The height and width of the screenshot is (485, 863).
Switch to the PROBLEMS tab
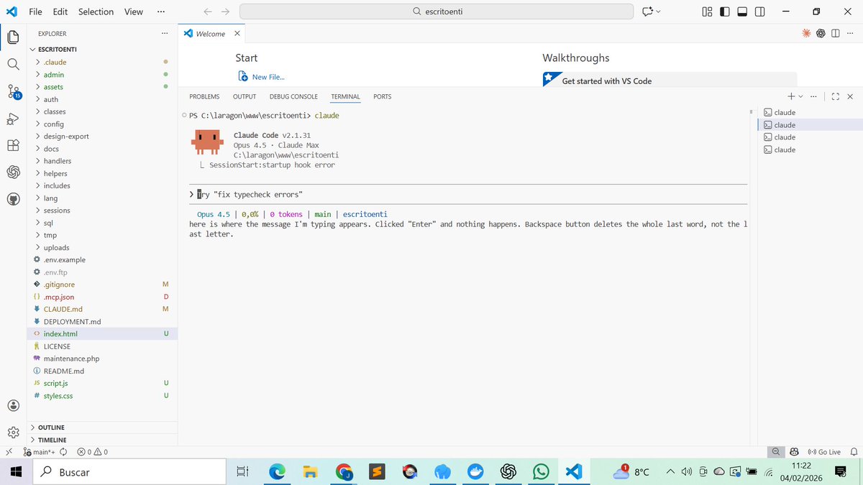204,96
